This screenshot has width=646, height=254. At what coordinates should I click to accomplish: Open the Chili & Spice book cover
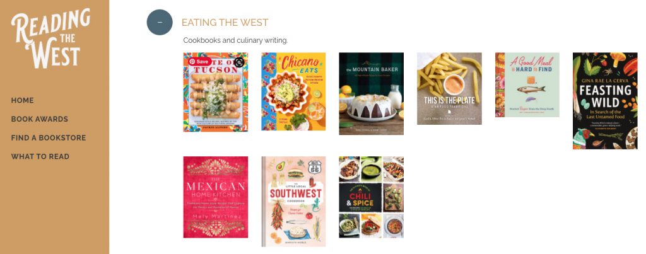tap(371, 197)
